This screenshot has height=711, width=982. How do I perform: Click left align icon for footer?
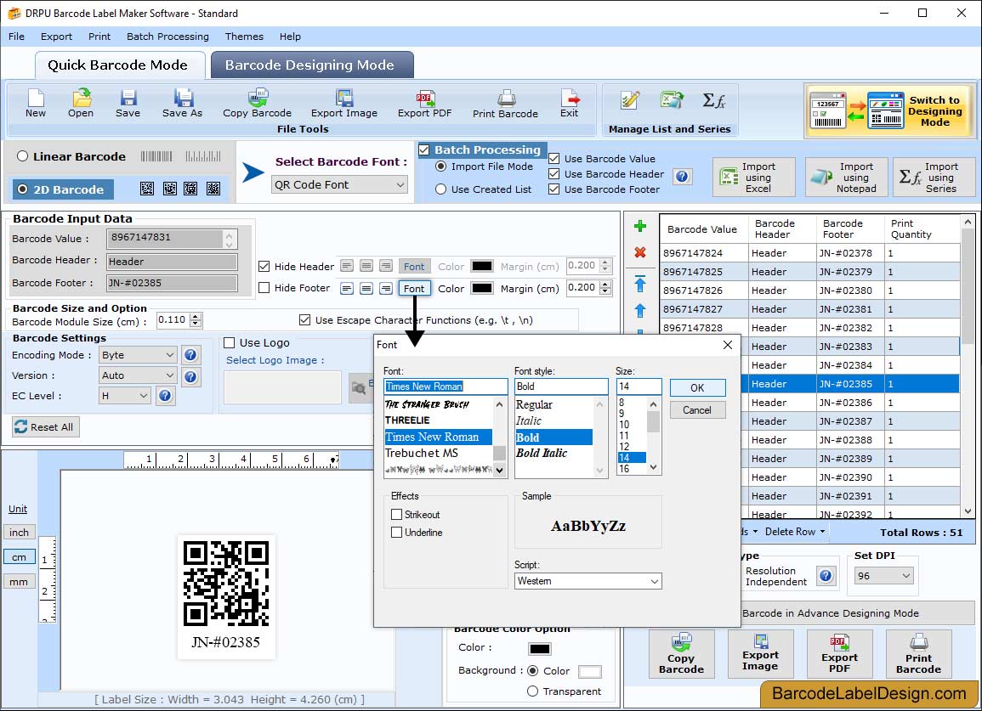pos(347,289)
